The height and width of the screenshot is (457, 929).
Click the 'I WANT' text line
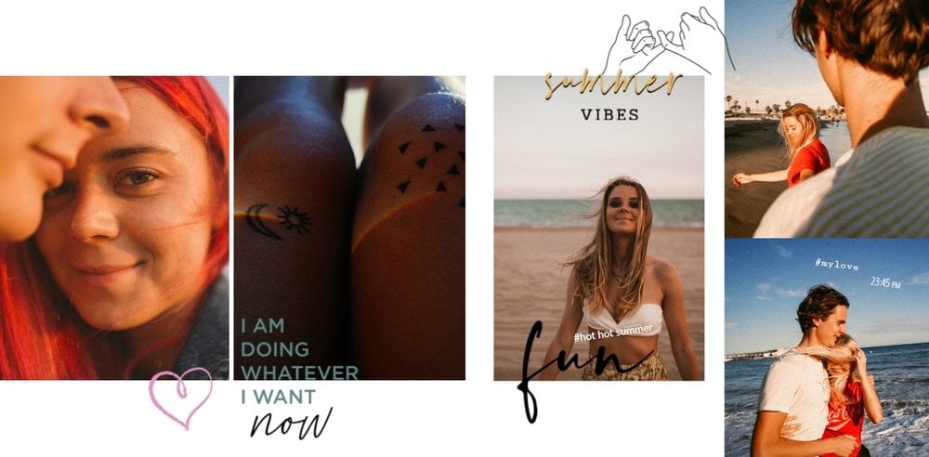tap(278, 397)
